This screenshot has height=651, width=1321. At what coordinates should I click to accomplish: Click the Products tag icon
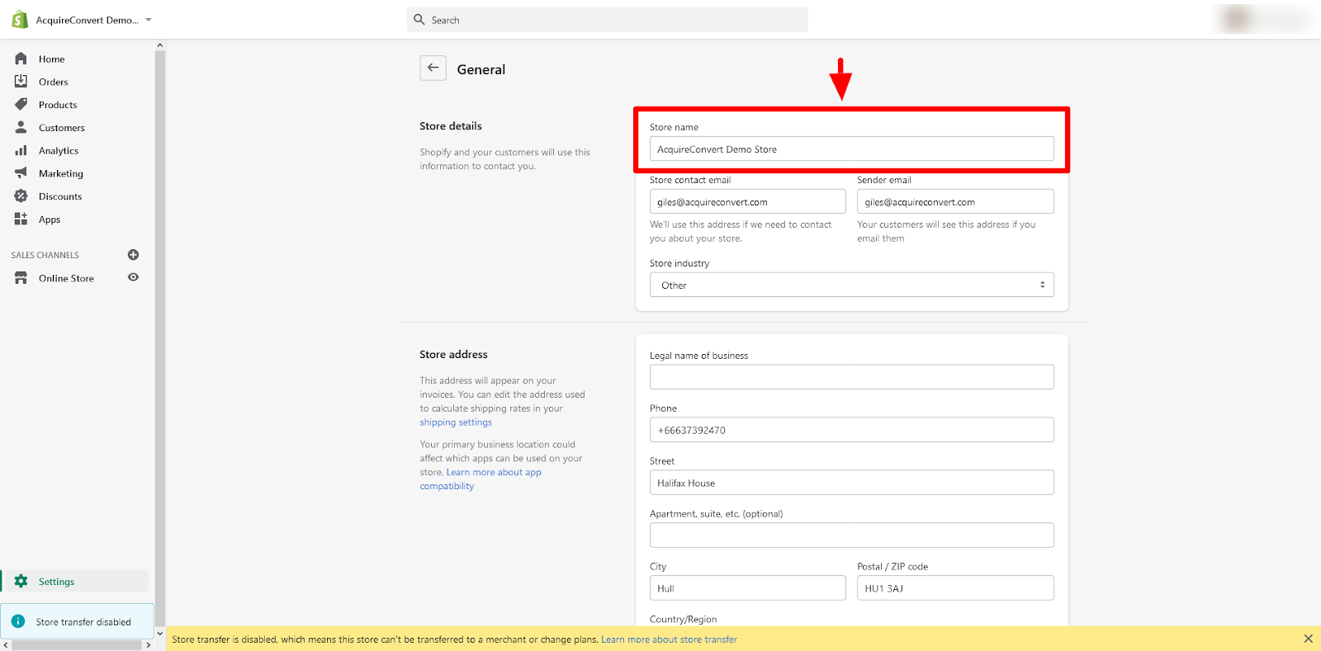21,105
